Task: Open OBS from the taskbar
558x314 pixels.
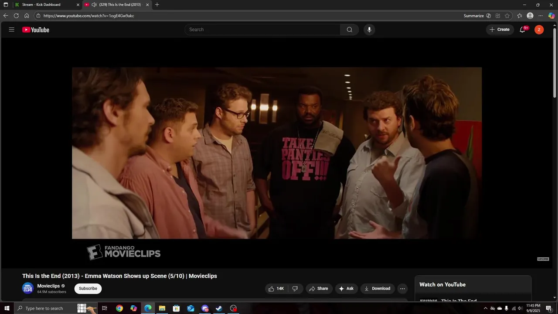Action: pos(234,308)
